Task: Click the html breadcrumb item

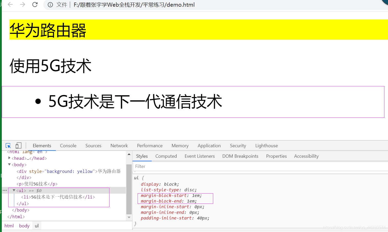Action: pyautogui.click(x=9, y=226)
